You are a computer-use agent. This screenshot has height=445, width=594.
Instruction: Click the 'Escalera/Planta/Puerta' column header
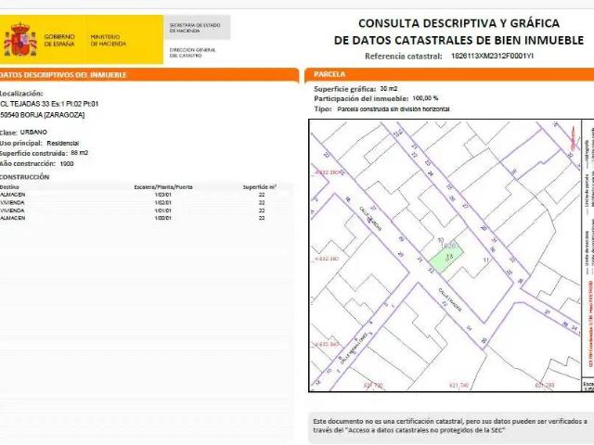[163, 187]
